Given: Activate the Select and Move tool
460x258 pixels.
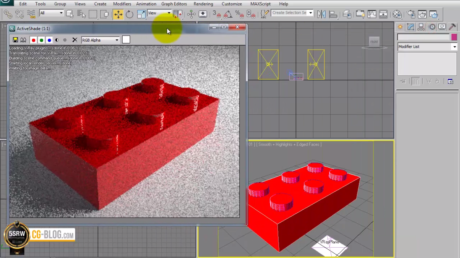Looking at the screenshot, I should pyautogui.click(x=118, y=14).
